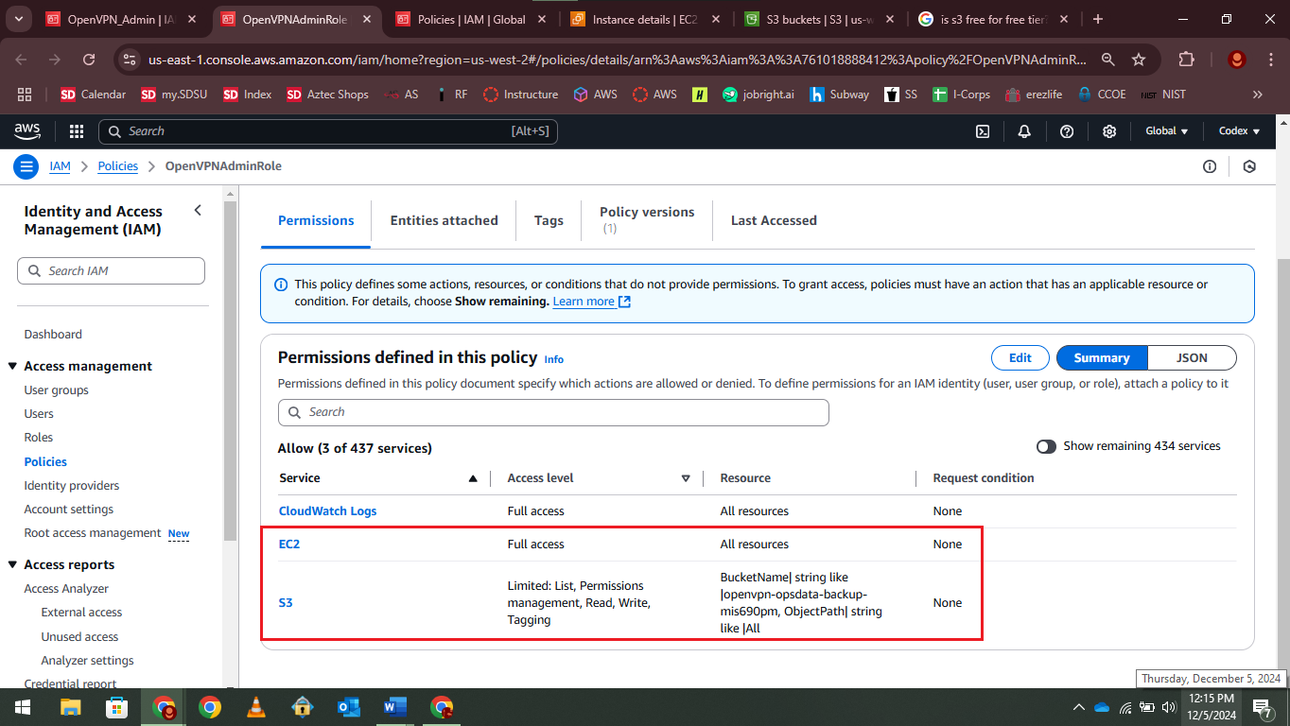
Task: Select the Permissions tab
Action: point(316,220)
